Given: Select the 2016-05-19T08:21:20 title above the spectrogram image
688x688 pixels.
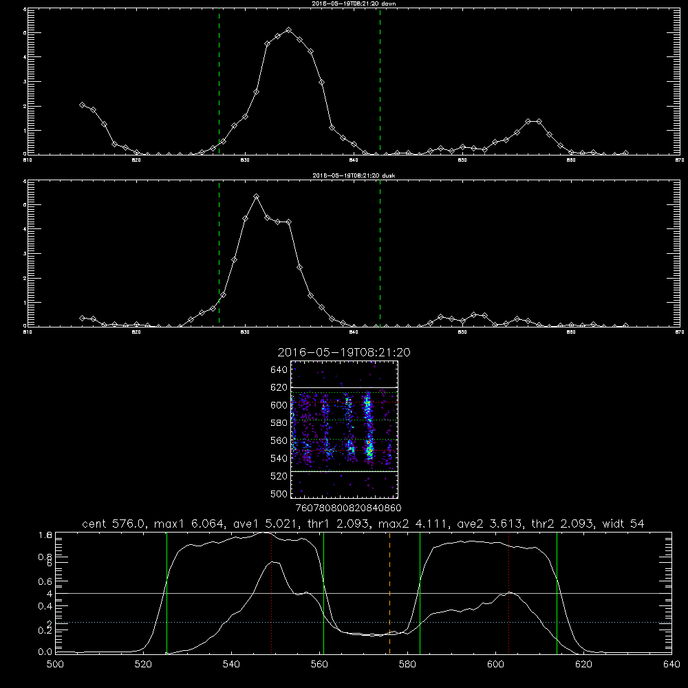Looking at the screenshot, I should (x=344, y=352).
